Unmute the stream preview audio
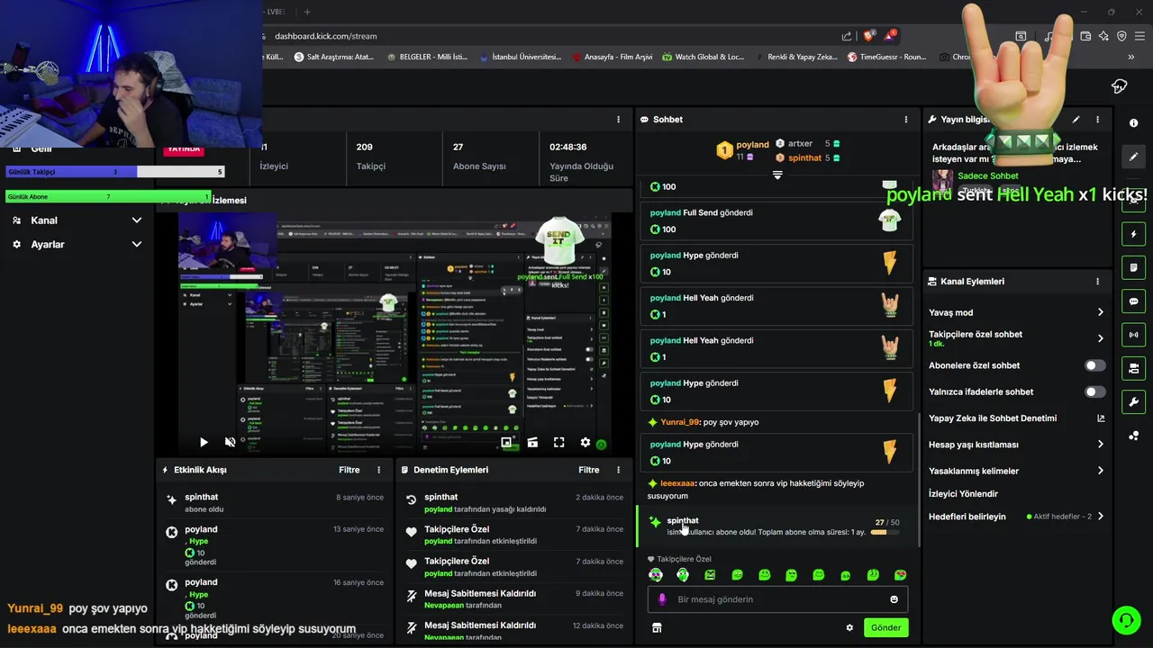 (230, 442)
